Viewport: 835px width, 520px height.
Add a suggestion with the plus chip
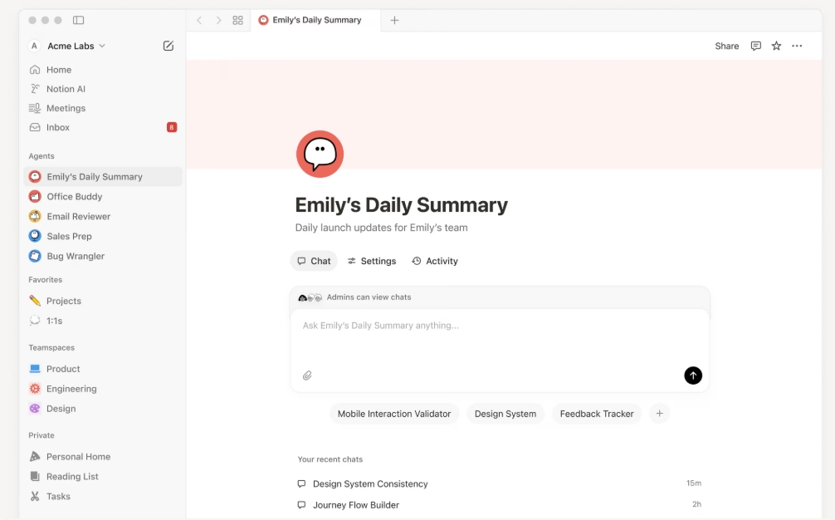click(x=659, y=414)
